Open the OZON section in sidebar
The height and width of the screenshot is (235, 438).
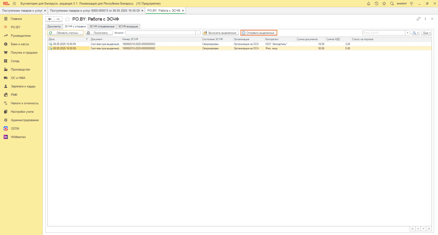[x=15, y=129]
